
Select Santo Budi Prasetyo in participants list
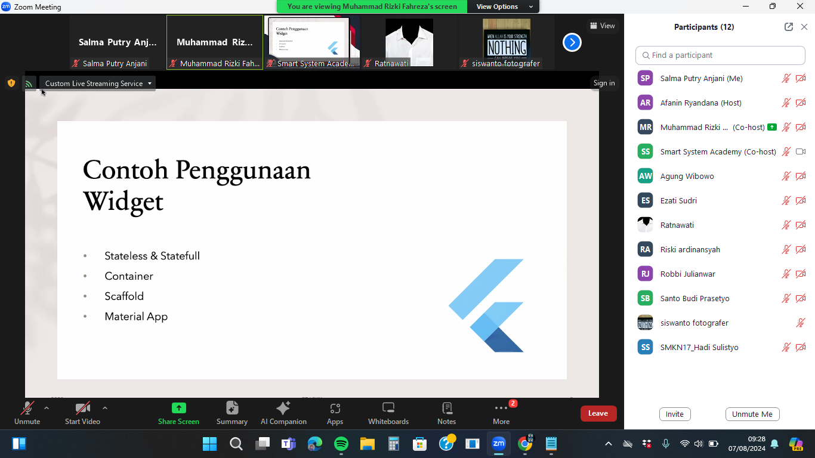(x=720, y=298)
